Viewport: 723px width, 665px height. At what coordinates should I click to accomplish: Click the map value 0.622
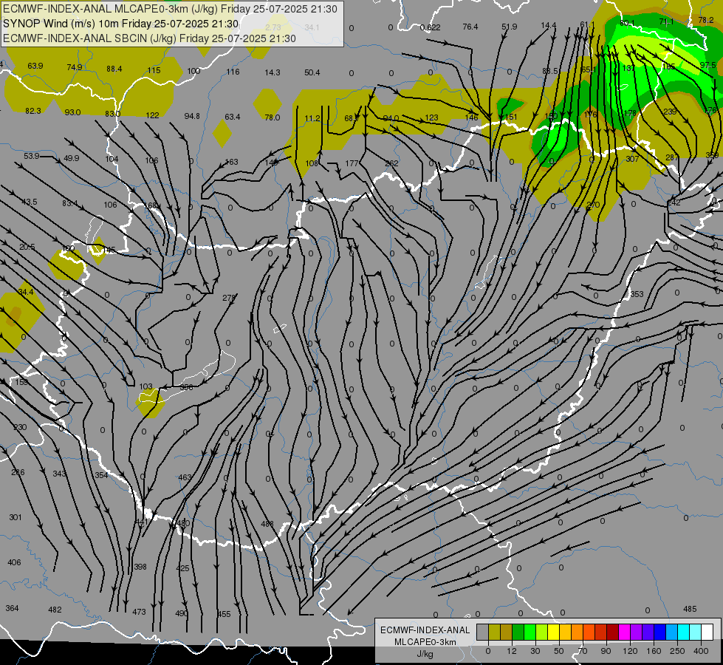click(x=431, y=27)
